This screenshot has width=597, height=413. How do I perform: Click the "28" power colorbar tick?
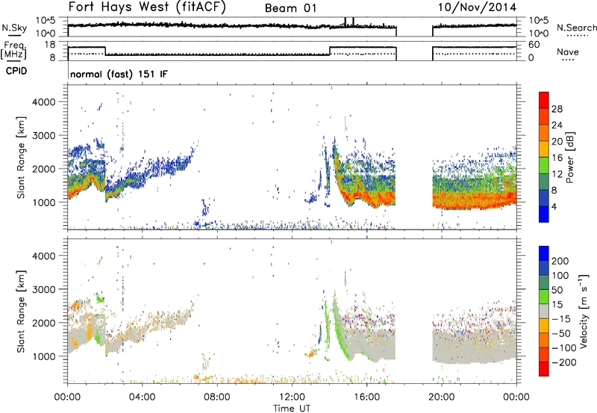point(557,109)
